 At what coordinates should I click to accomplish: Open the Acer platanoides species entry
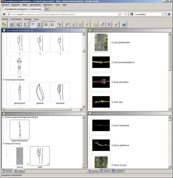click(x=122, y=43)
